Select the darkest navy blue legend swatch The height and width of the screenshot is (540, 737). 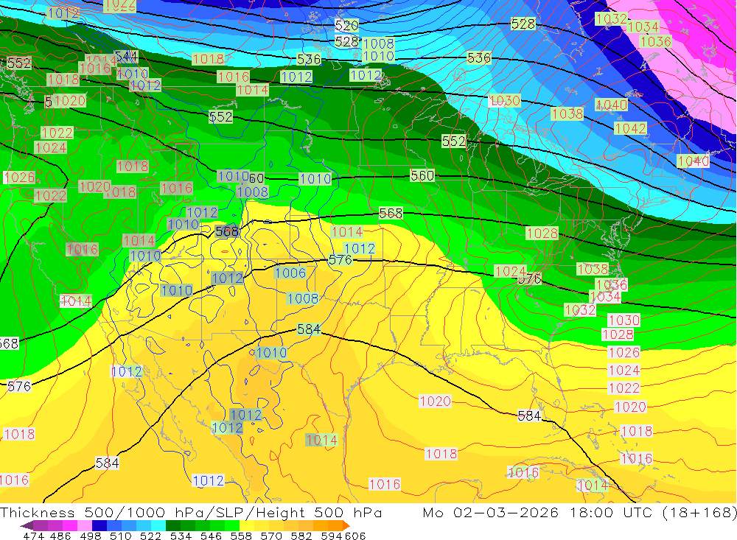click(99, 525)
